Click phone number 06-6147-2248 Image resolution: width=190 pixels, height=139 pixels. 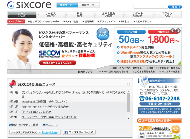[x=159, y=99]
